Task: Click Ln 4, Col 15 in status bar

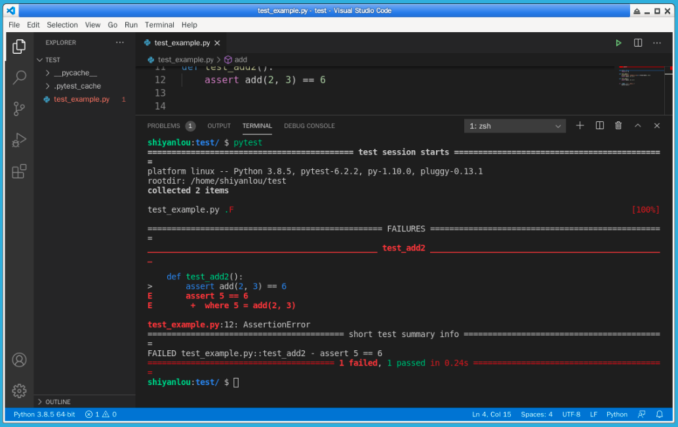Action: pos(491,415)
